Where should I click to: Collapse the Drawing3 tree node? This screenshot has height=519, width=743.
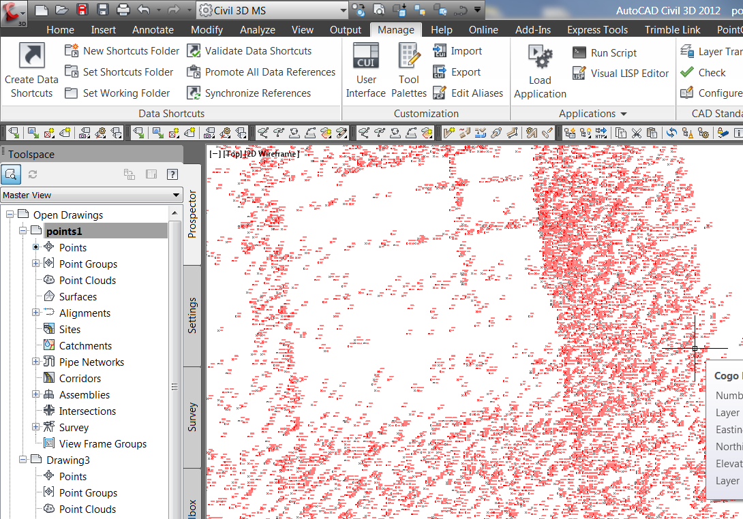pos(22,459)
